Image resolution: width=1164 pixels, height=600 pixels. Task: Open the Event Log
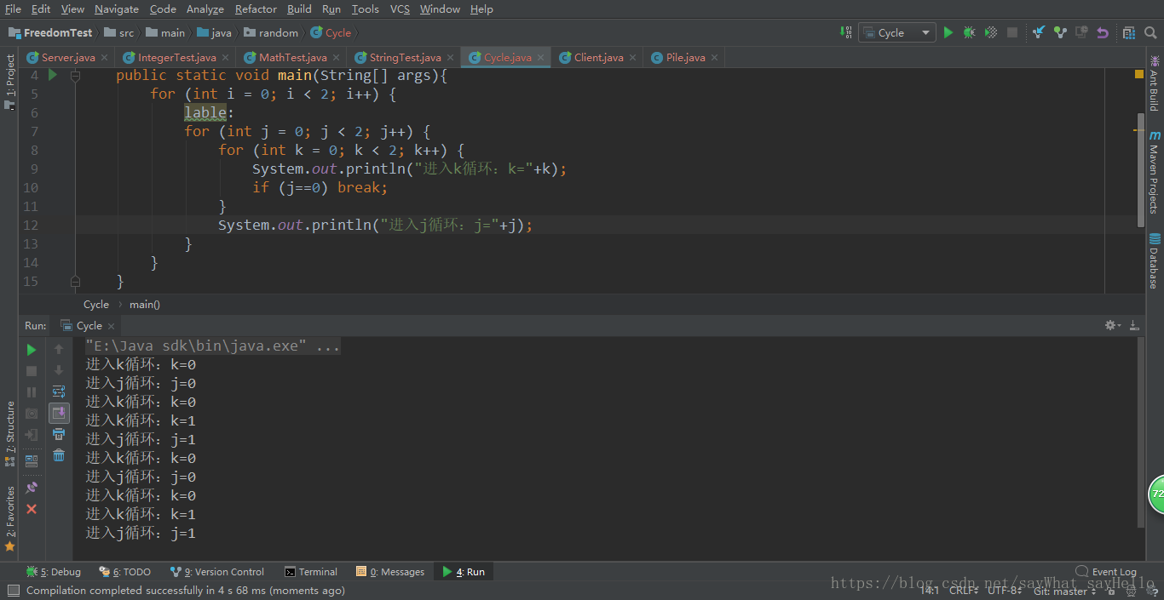coord(1106,572)
